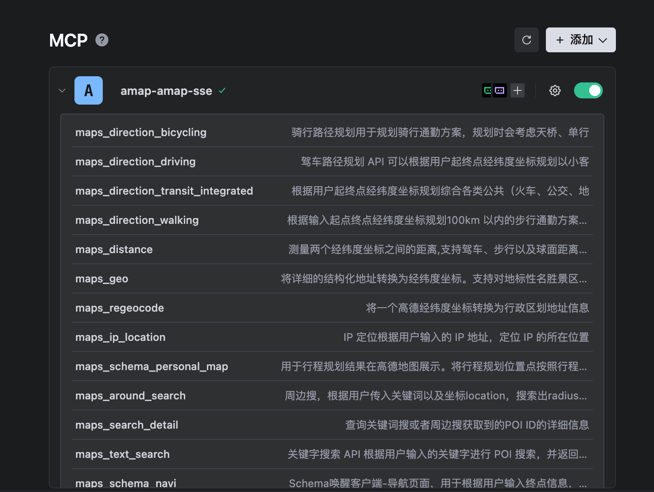The width and height of the screenshot is (654, 492).
Task: Collapse the amap-amap-sse server section
Action: pyautogui.click(x=62, y=90)
